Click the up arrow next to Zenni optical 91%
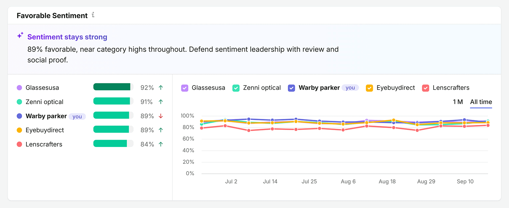 (161, 102)
